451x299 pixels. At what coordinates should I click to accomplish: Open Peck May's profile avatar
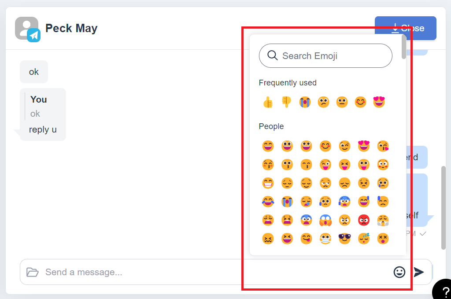(28, 29)
